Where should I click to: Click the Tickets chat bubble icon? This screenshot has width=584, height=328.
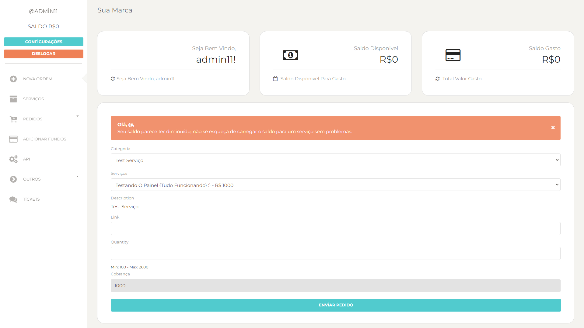coord(13,199)
